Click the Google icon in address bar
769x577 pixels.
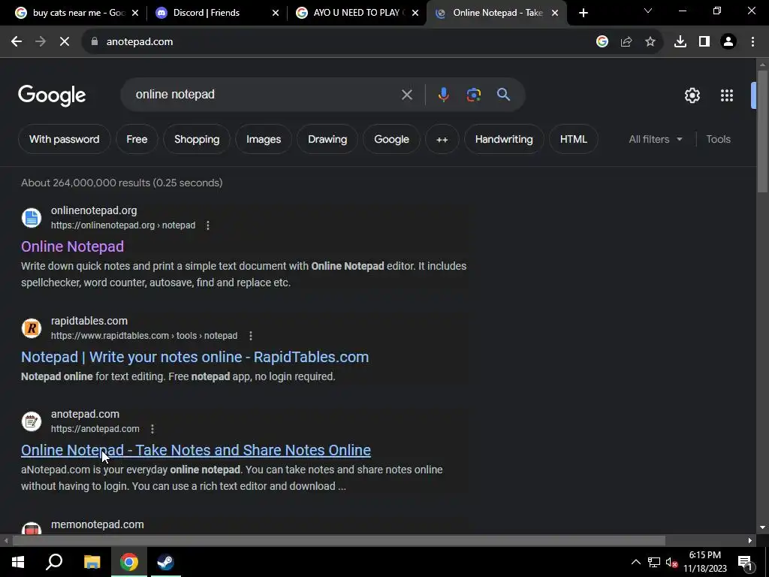tap(602, 42)
